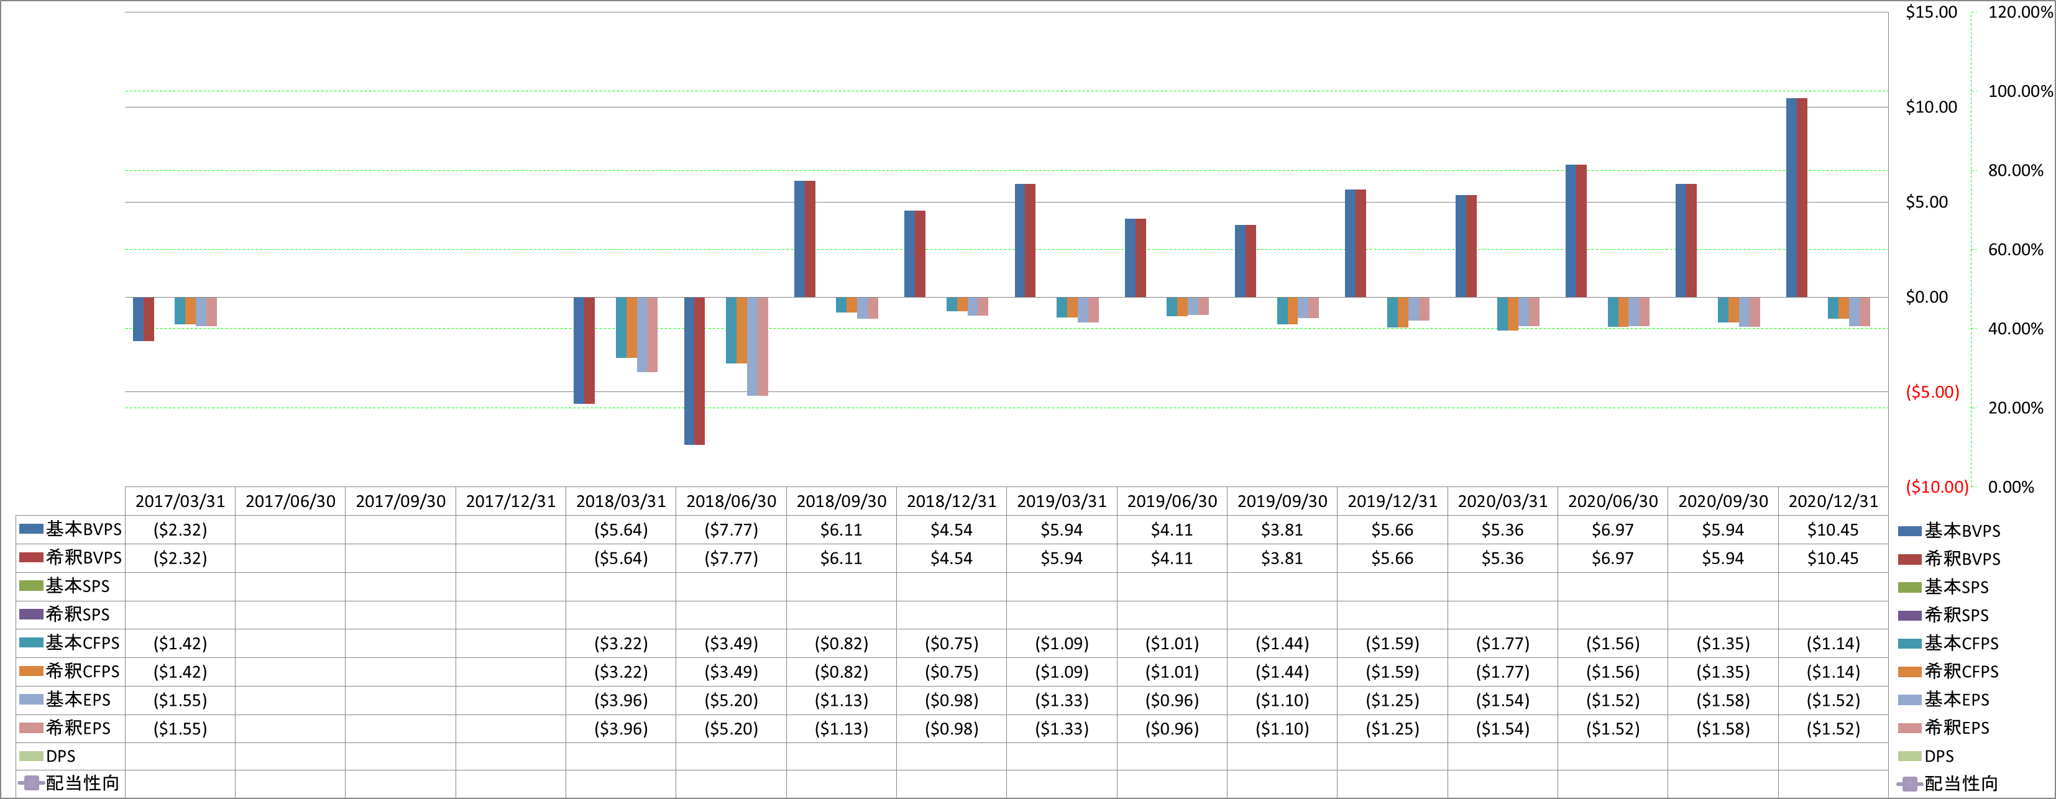Click 希釈BVPS value $6.97 for 2020/06/30
The image size is (2056, 799).
[1613, 559]
